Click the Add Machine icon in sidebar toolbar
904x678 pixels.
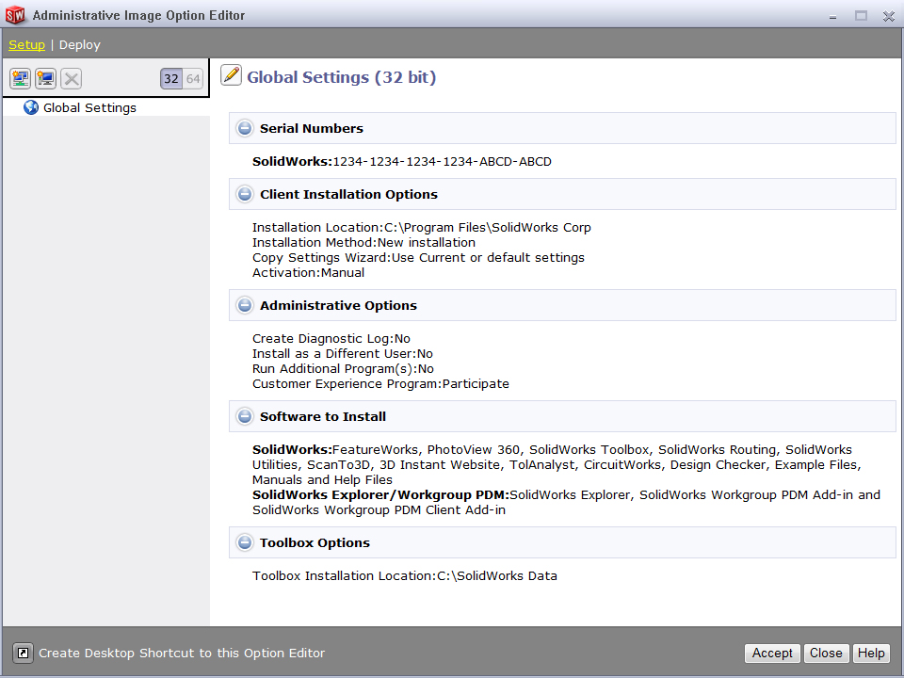click(45, 79)
